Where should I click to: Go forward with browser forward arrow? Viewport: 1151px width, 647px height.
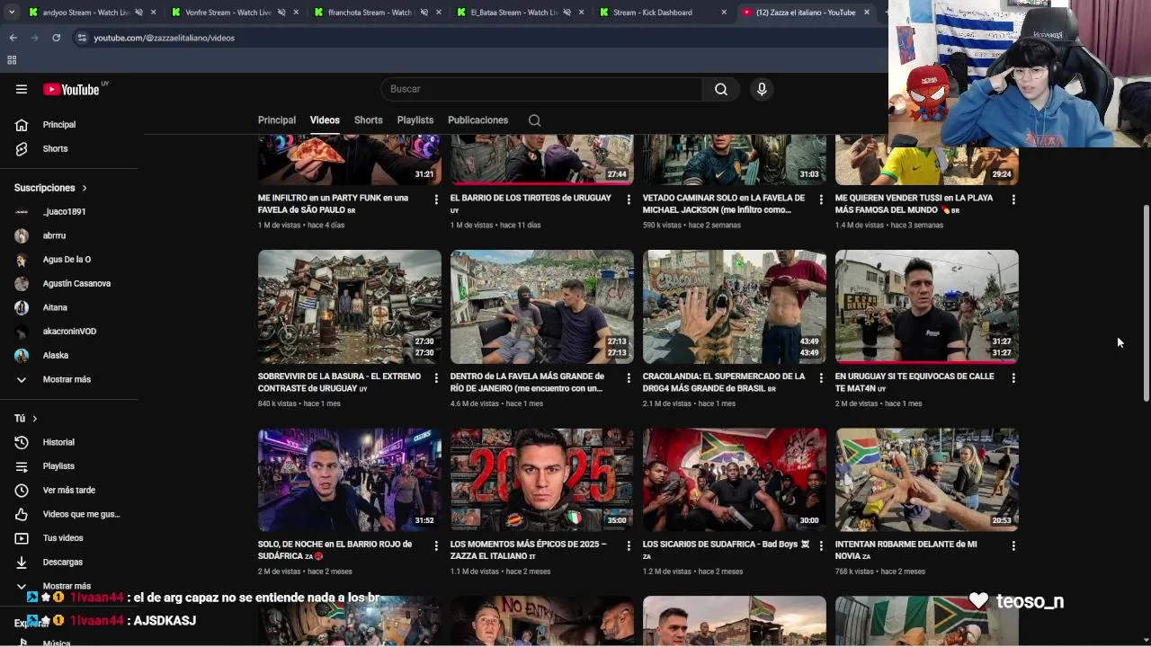[34, 38]
